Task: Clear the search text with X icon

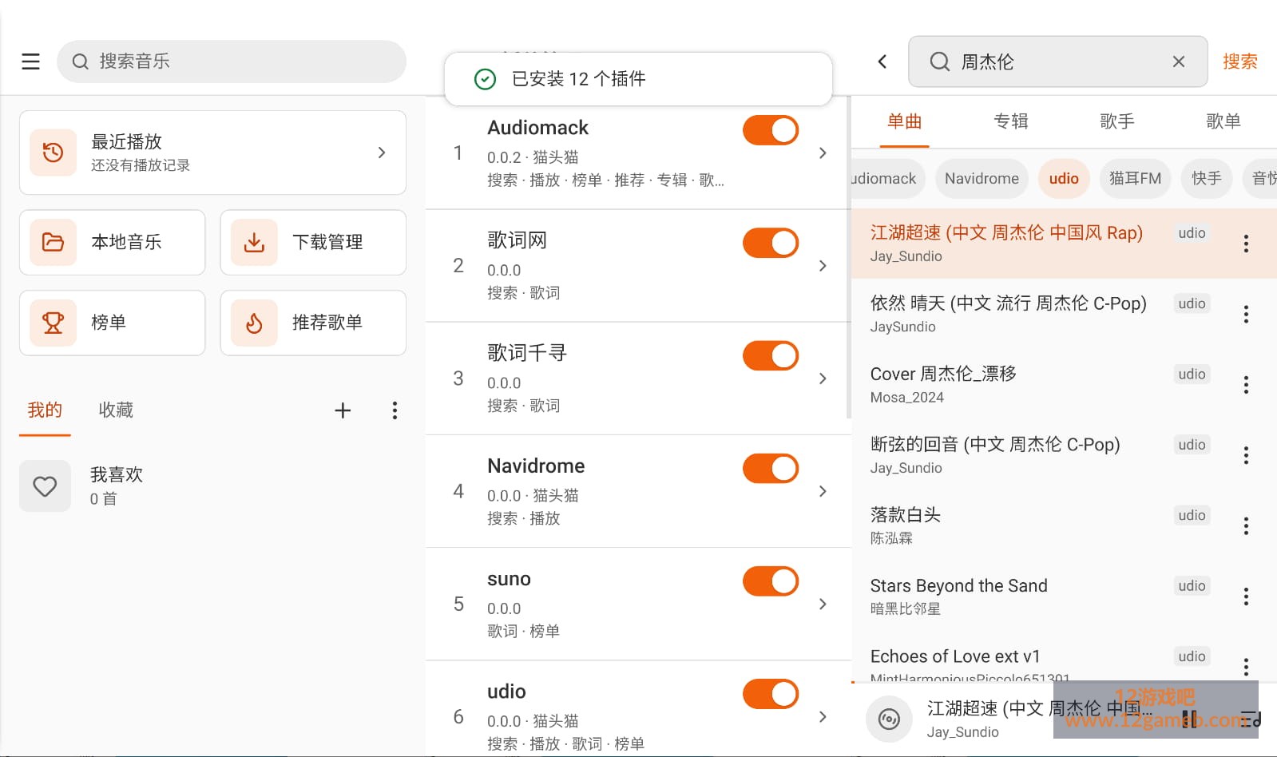Action: (x=1179, y=61)
